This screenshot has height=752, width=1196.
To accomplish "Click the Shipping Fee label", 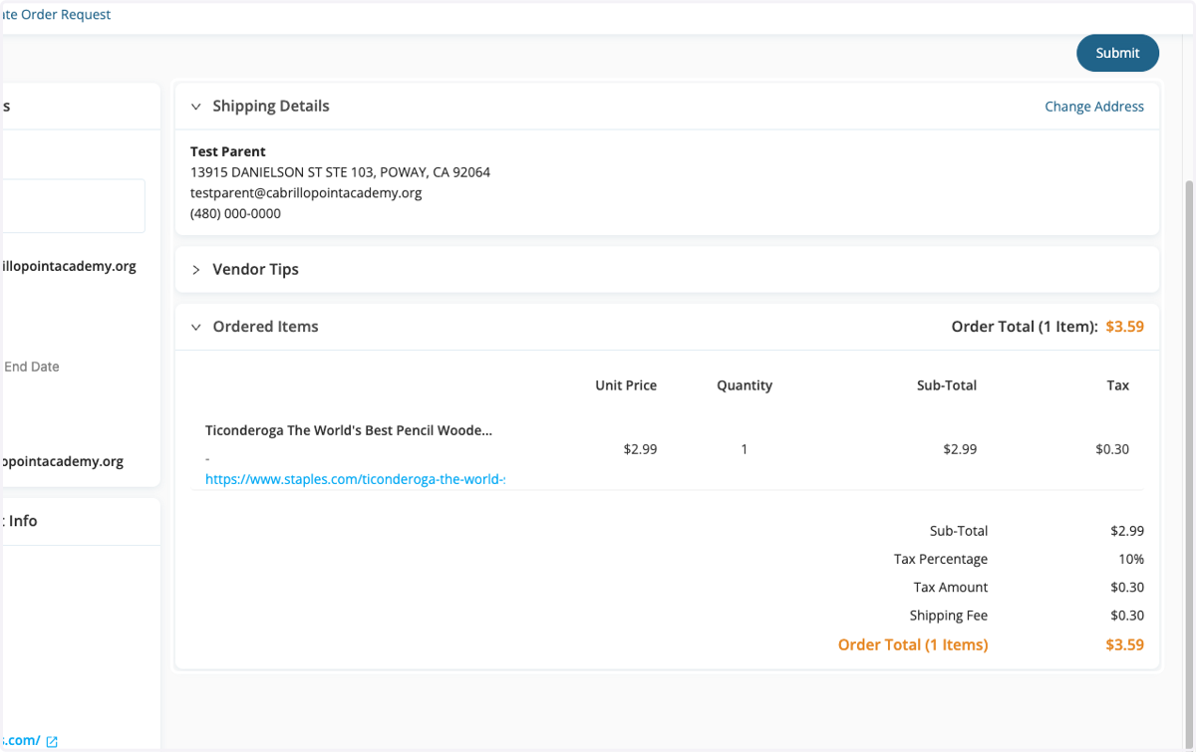I will (949, 616).
